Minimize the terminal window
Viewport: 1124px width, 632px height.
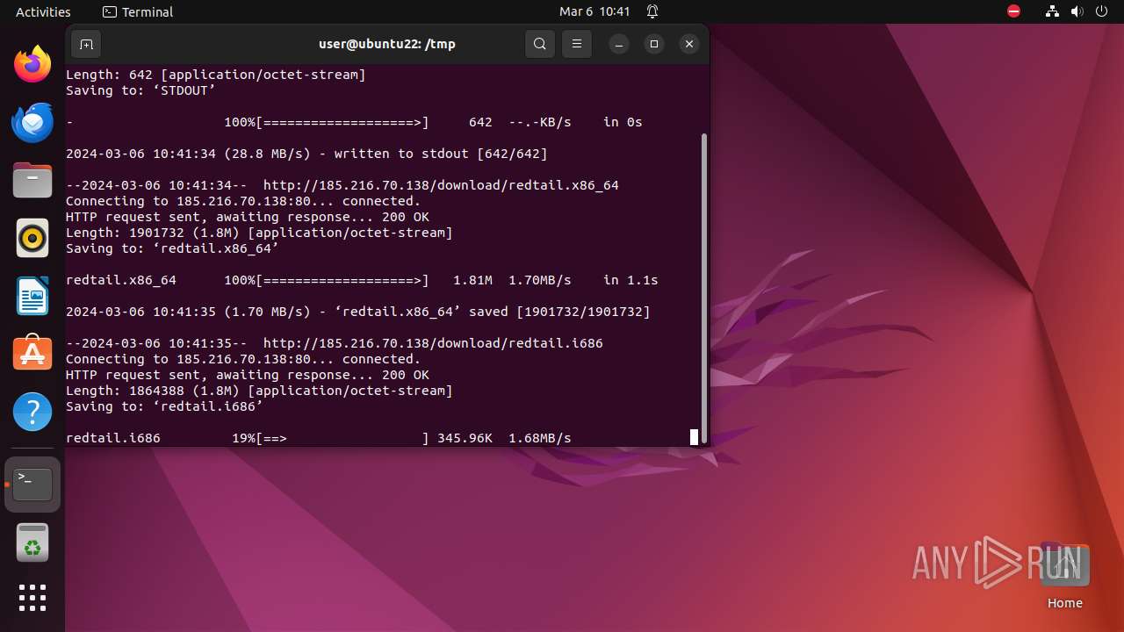619,44
